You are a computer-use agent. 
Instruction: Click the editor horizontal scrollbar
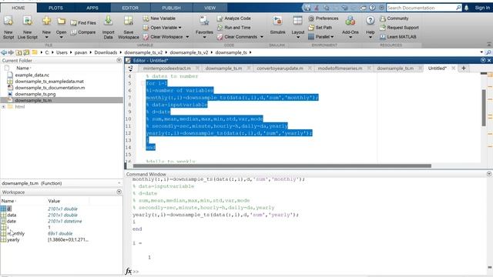coord(282,166)
